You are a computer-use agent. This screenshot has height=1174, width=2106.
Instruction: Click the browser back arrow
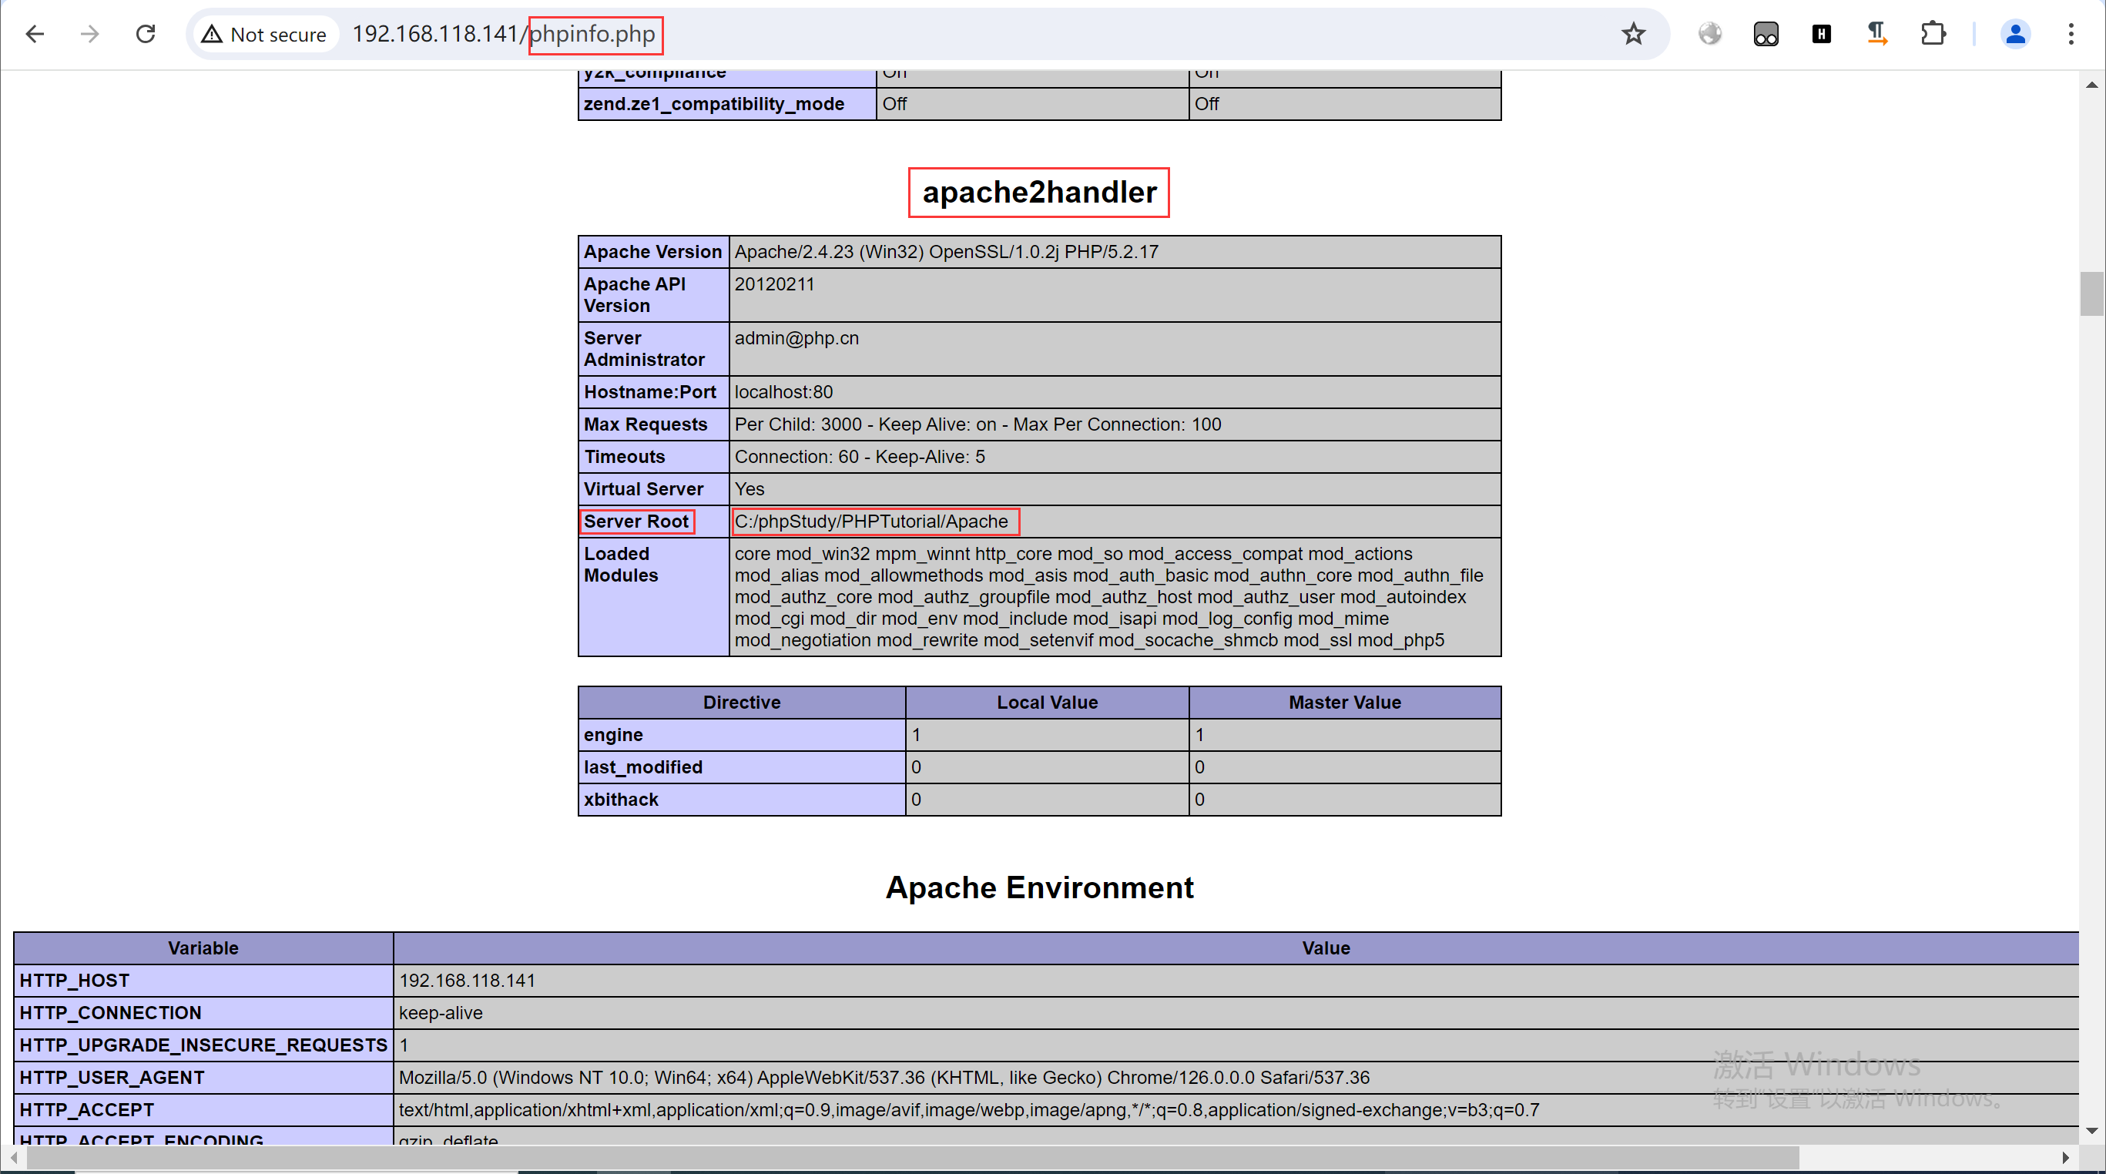click(35, 34)
